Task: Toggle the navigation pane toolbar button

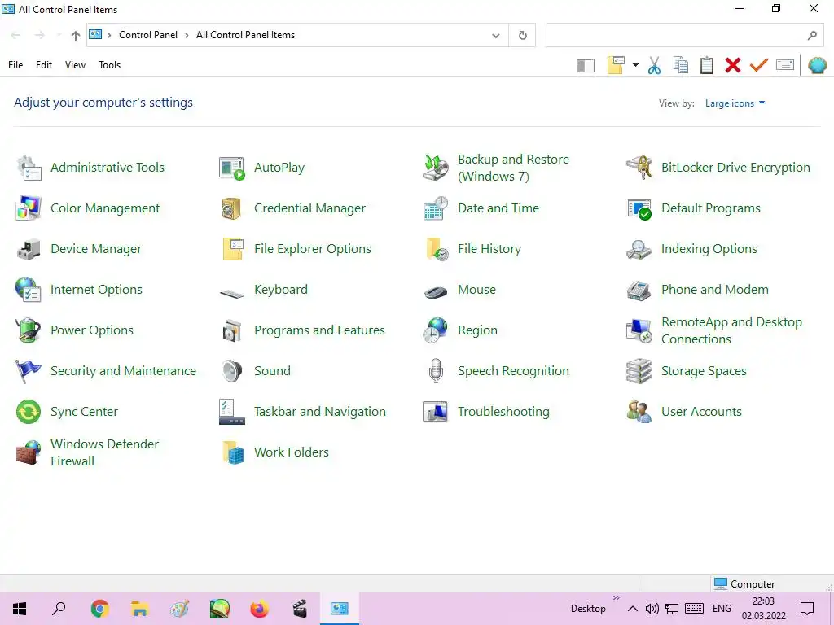Action: 586,65
